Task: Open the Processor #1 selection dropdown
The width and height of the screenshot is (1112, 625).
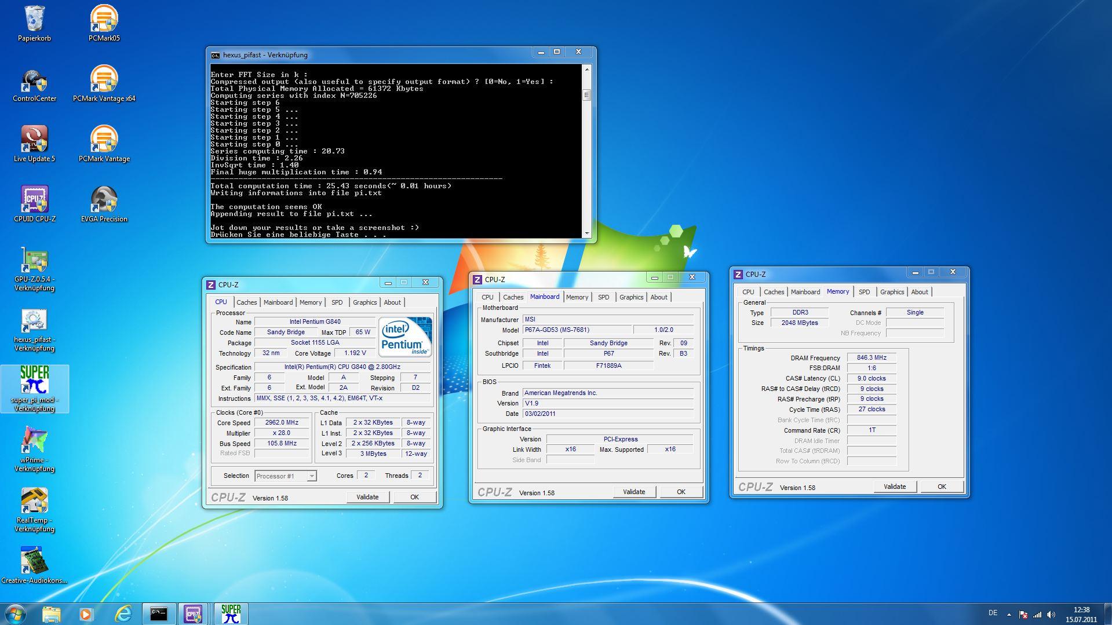Action: (286, 476)
